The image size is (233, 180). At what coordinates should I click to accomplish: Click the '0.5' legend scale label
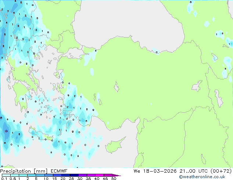pos(13,179)
